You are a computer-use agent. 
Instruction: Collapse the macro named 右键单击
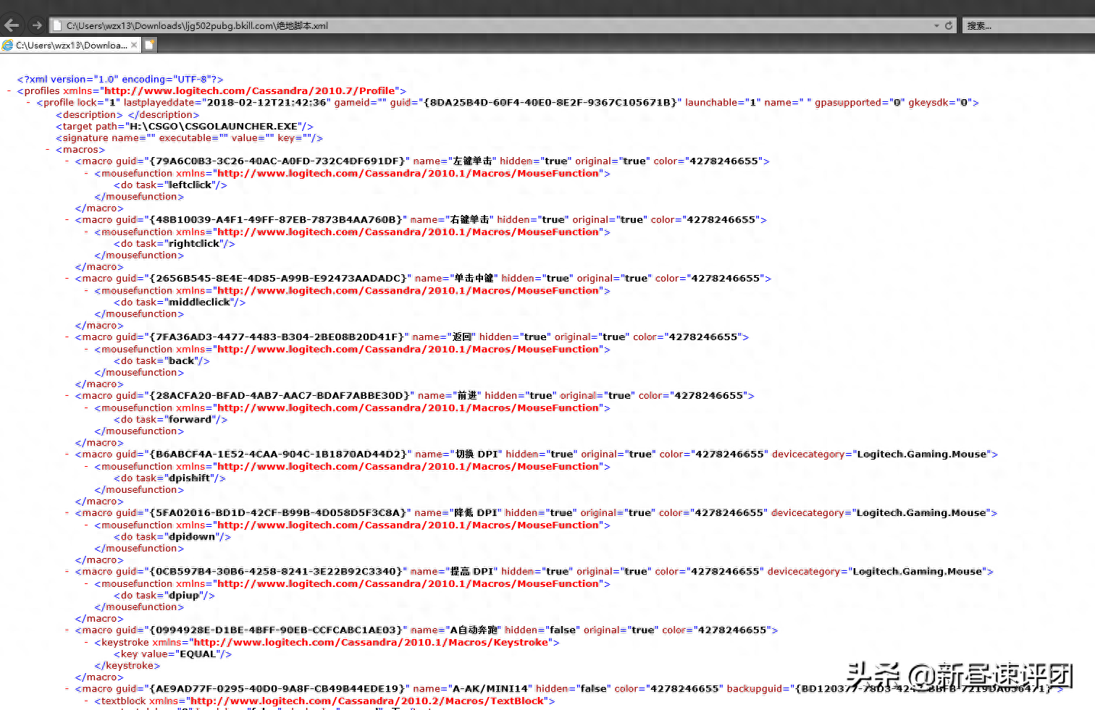(x=67, y=220)
